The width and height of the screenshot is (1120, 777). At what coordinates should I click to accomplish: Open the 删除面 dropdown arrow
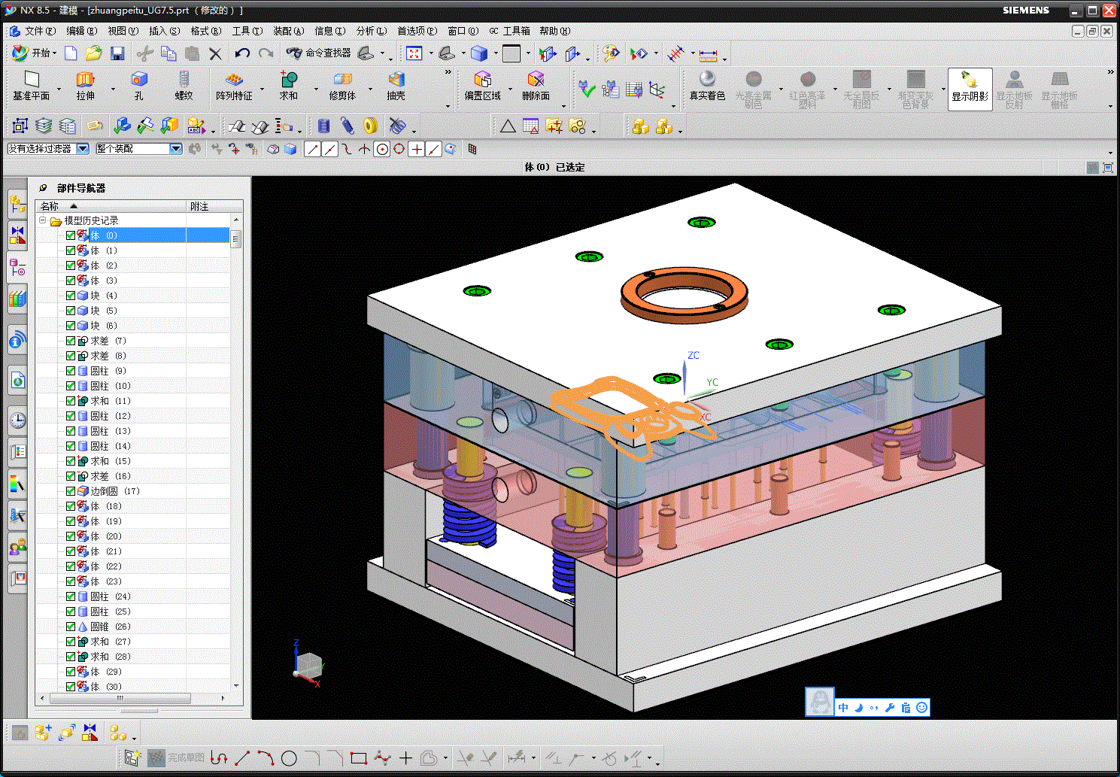pos(563,106)
